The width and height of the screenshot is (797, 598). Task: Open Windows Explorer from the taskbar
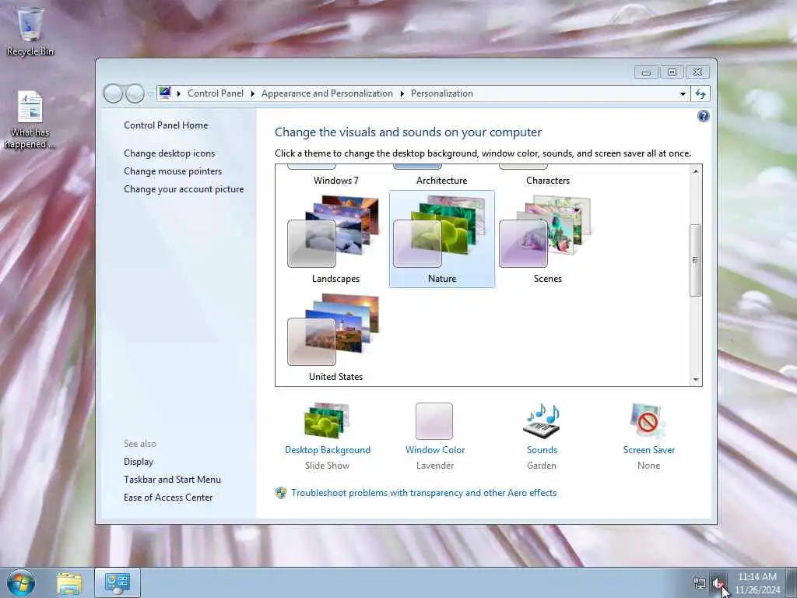click(x=69, y=583)
